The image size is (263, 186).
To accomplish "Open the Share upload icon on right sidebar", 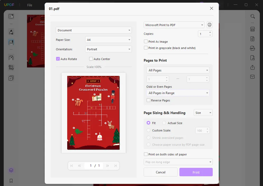I will [253, 67].
